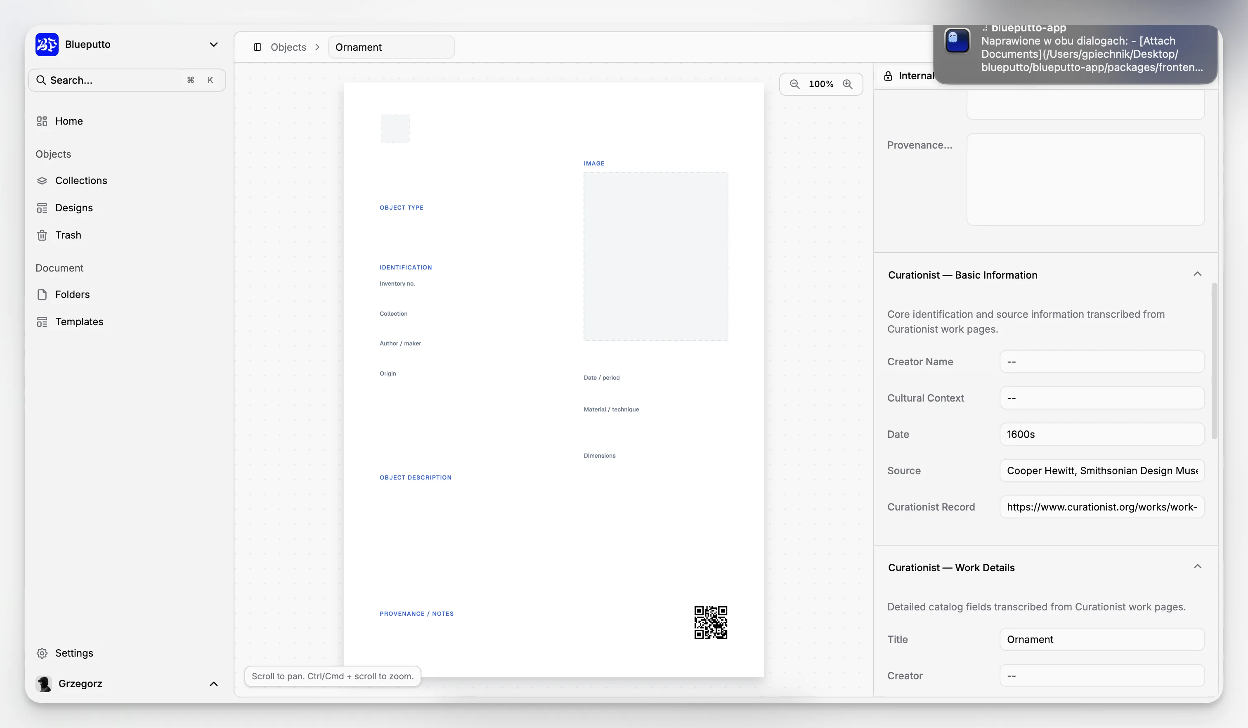This screenshot has width=1248, height=728.
Task: Edit the Creator field in Work Details
Action: (x=1102, y=676)
